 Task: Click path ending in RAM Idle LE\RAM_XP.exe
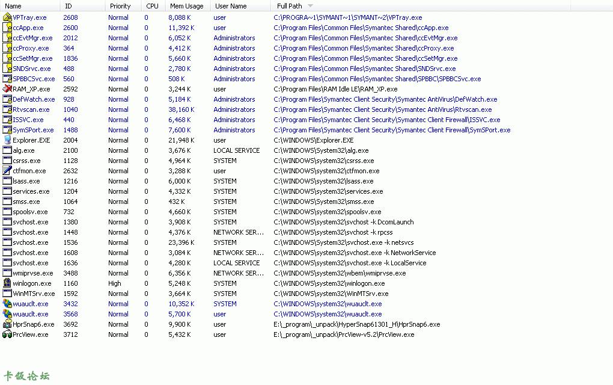tap(335, 89)
